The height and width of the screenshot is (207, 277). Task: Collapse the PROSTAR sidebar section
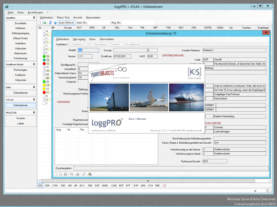pyautogui.click(x=34, y=112)
